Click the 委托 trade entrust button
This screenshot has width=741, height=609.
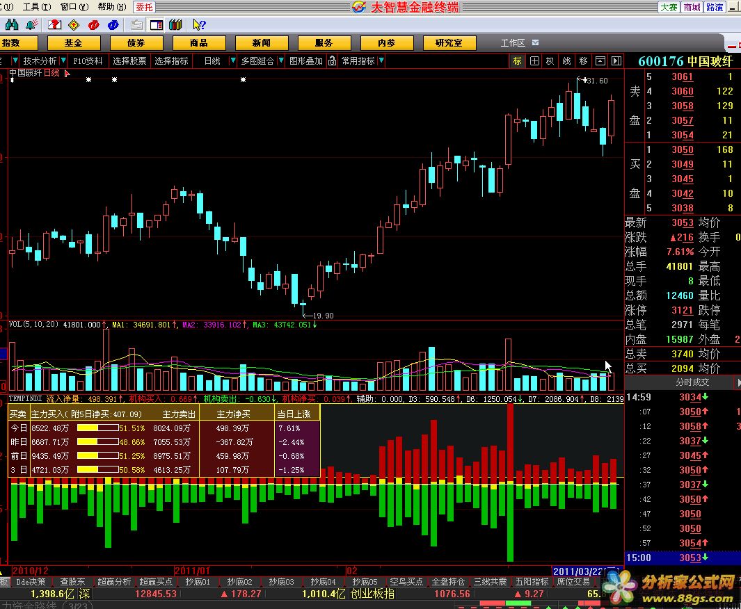[144, 7]
